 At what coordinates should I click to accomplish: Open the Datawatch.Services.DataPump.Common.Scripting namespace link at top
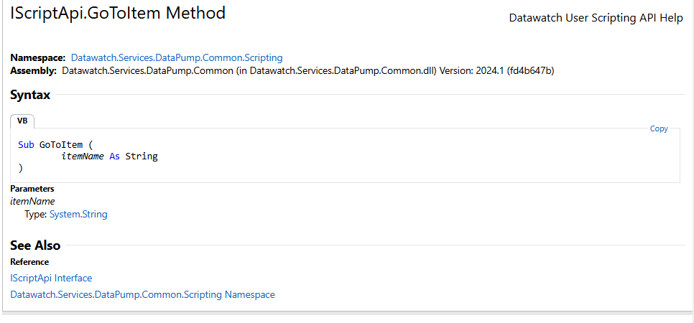pyautogui.click(x=177, y=57)
